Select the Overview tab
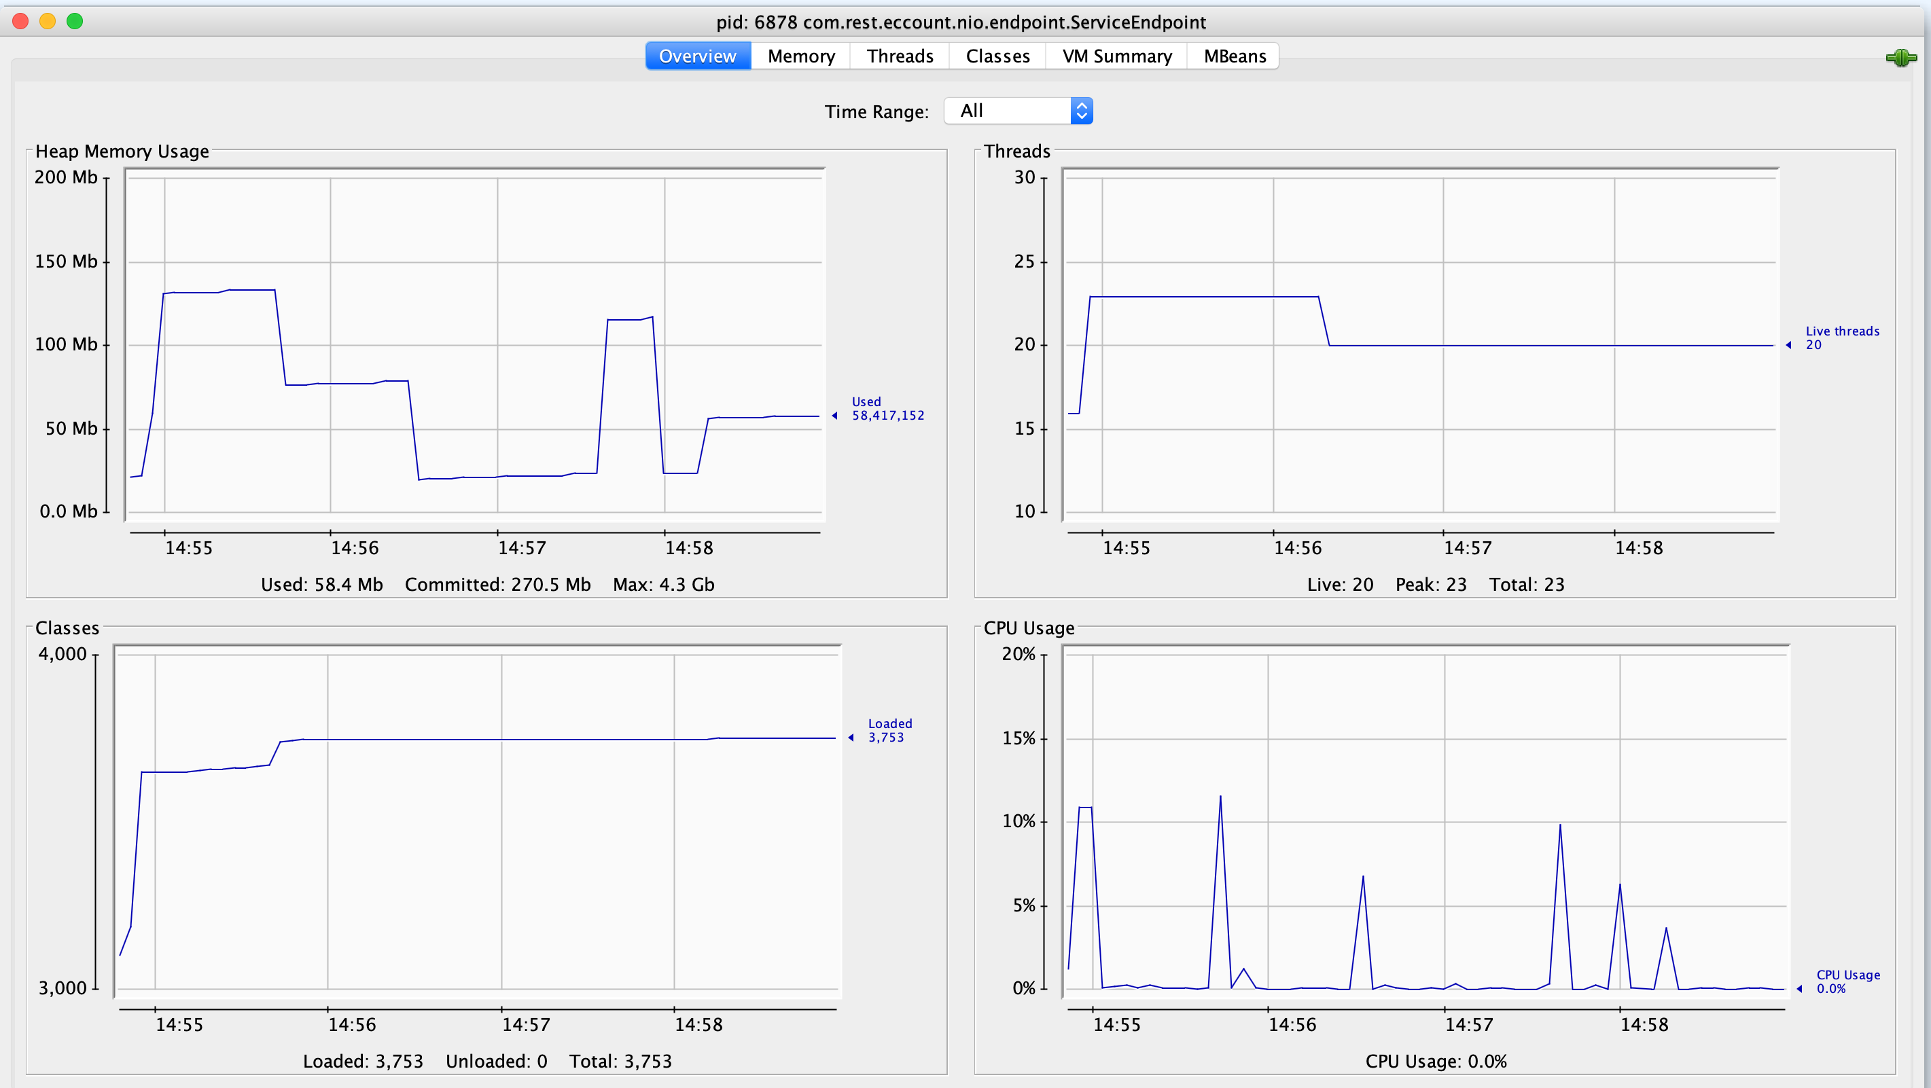Screen dimensions: 1931x1088 coord(697,56)
